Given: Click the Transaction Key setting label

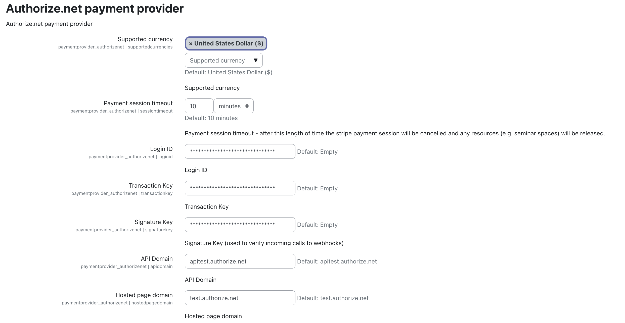Looking at the screenshot, I should [151, 186].
